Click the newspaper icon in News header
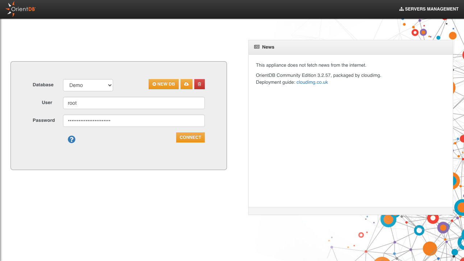 point(257,47)
